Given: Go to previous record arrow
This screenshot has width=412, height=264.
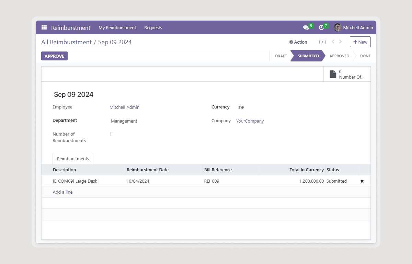Looking at the screenshot, I should point(333,42).
